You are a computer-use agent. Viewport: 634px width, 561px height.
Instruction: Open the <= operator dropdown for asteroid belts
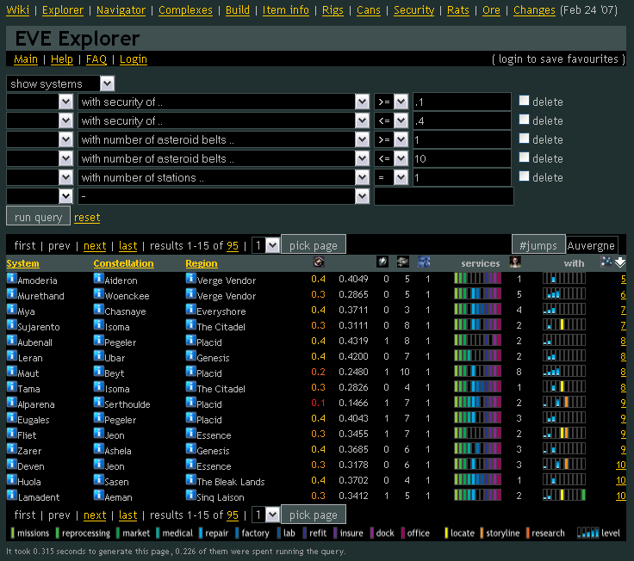(392, 158)
